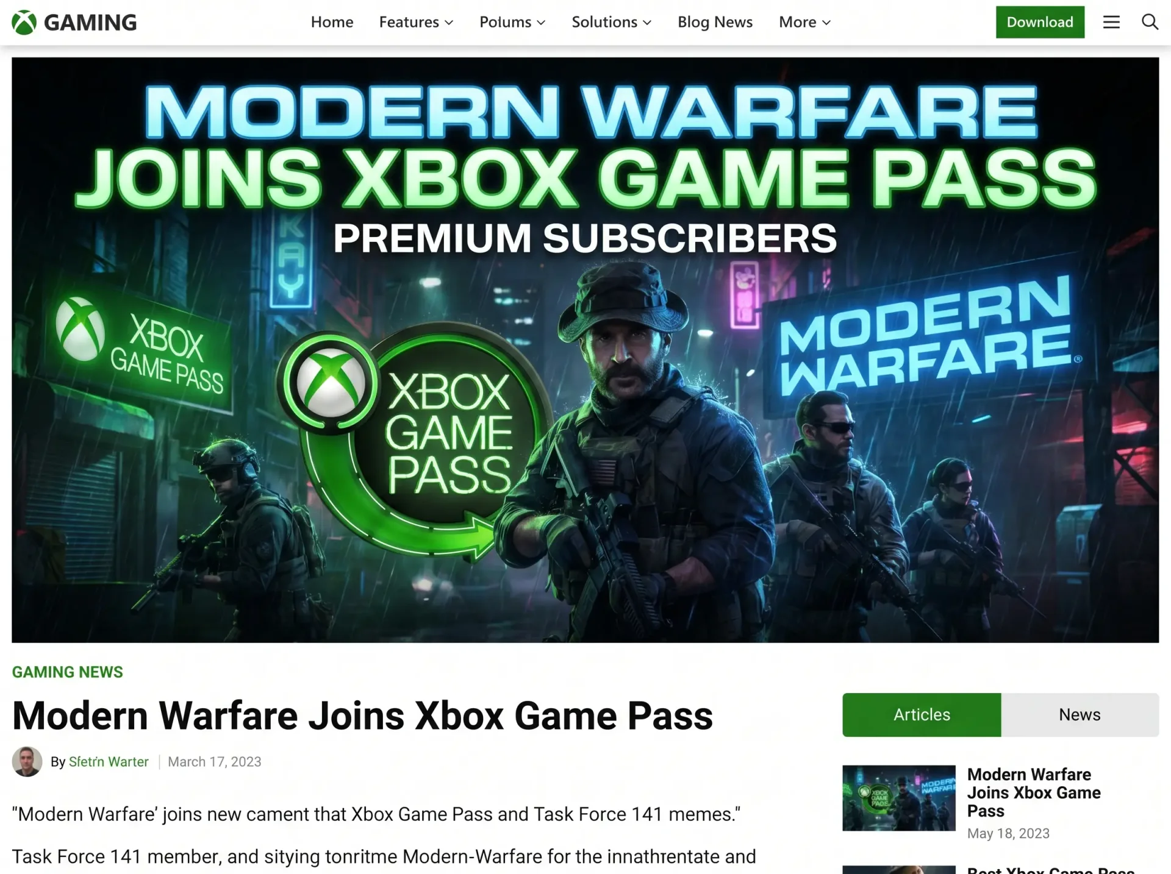1171x874 pixels.
Task: Open author Sfetrn Warter's profile link
Action: pyautogui.click(x=109, y=762)
